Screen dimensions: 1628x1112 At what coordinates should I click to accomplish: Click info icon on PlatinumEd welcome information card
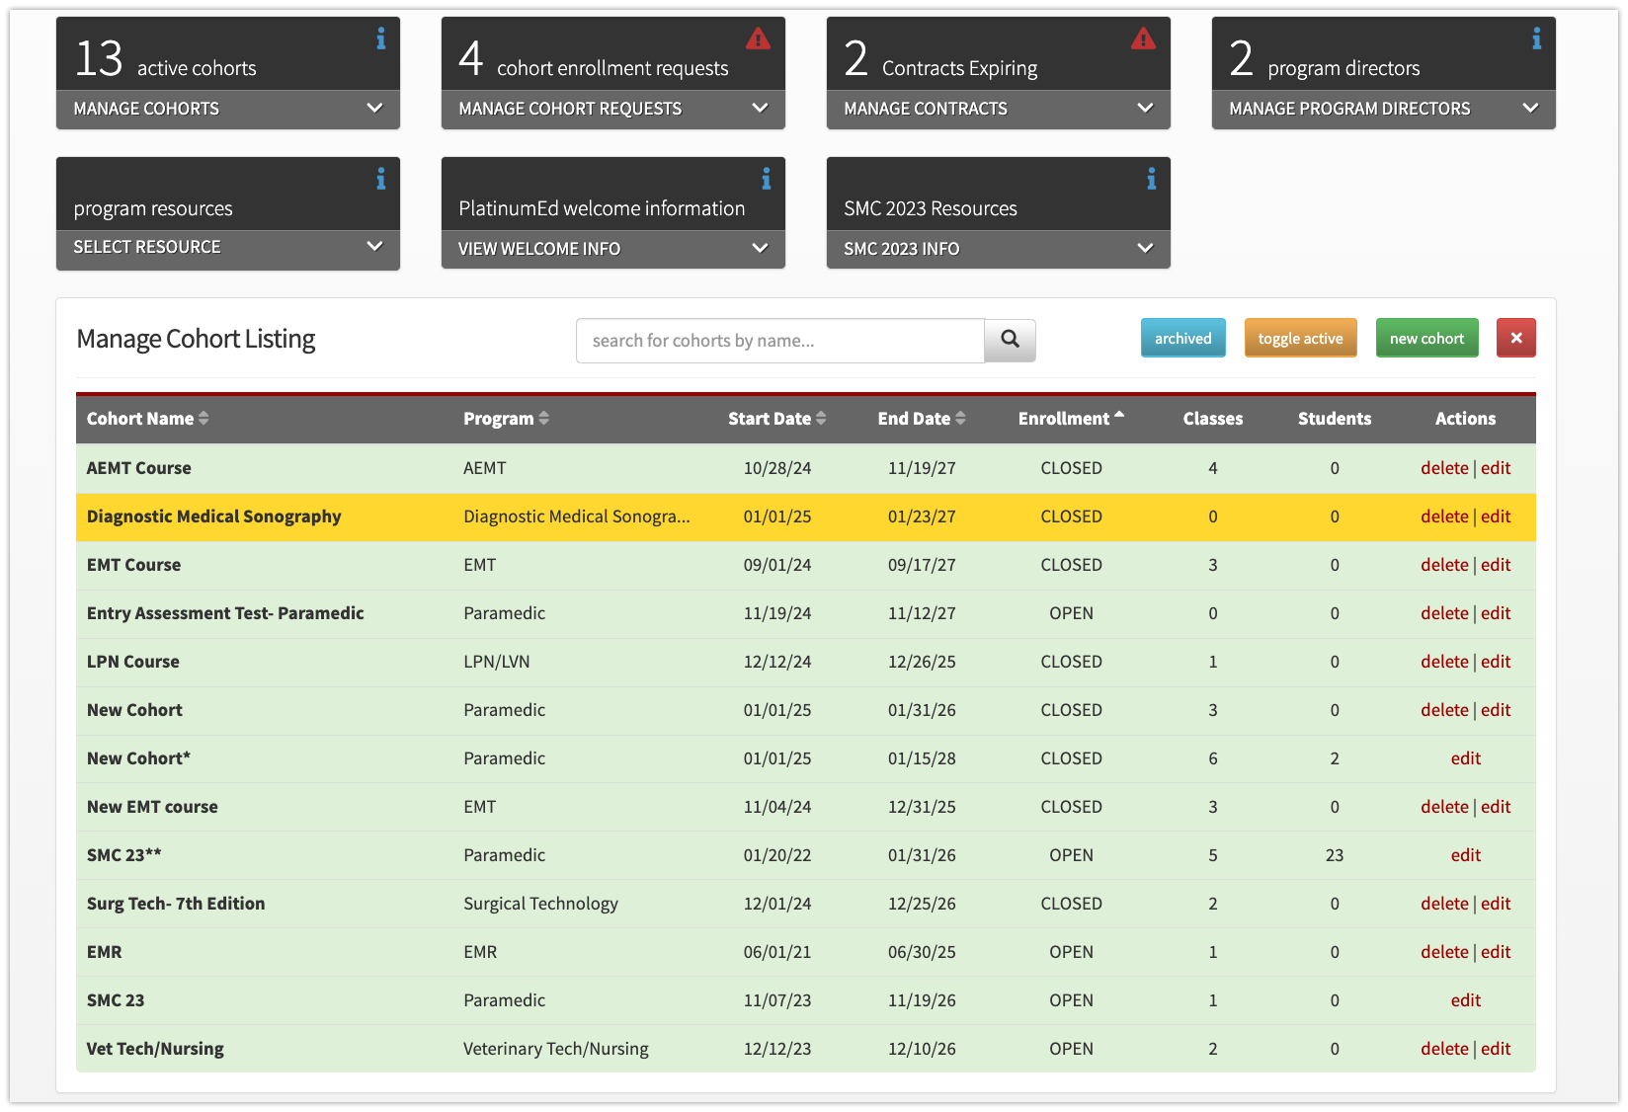click(766, 179)
